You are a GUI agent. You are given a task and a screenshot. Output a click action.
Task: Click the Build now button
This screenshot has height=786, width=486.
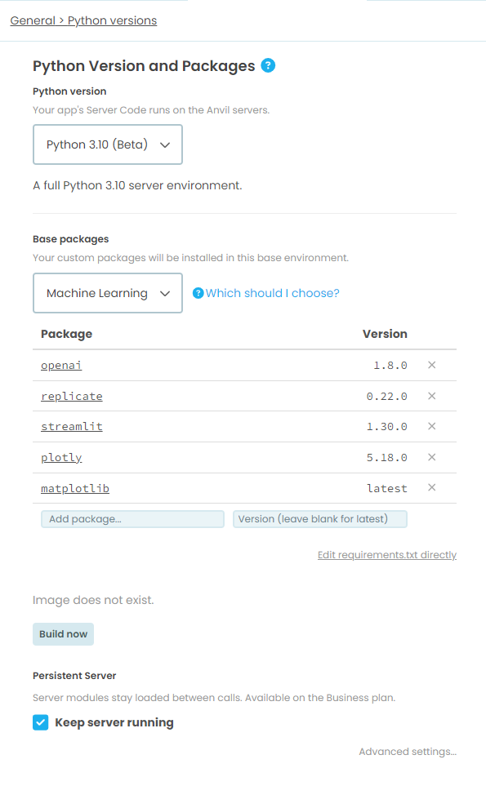(63, 634)
